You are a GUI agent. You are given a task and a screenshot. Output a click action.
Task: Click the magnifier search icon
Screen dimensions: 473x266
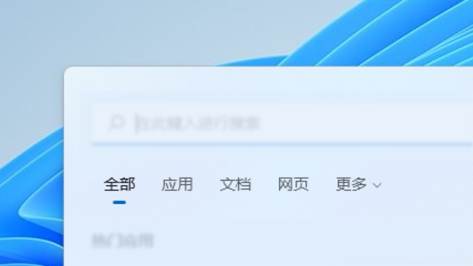pos(116,122)
